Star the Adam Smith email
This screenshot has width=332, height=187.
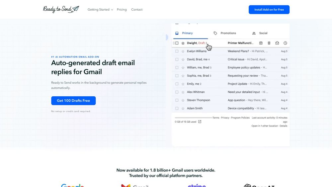183,108
